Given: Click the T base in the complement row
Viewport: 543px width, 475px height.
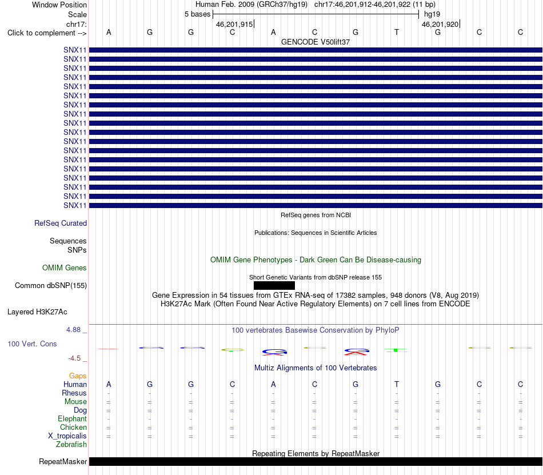Looking at the screenshot, I should click(397, 32).
